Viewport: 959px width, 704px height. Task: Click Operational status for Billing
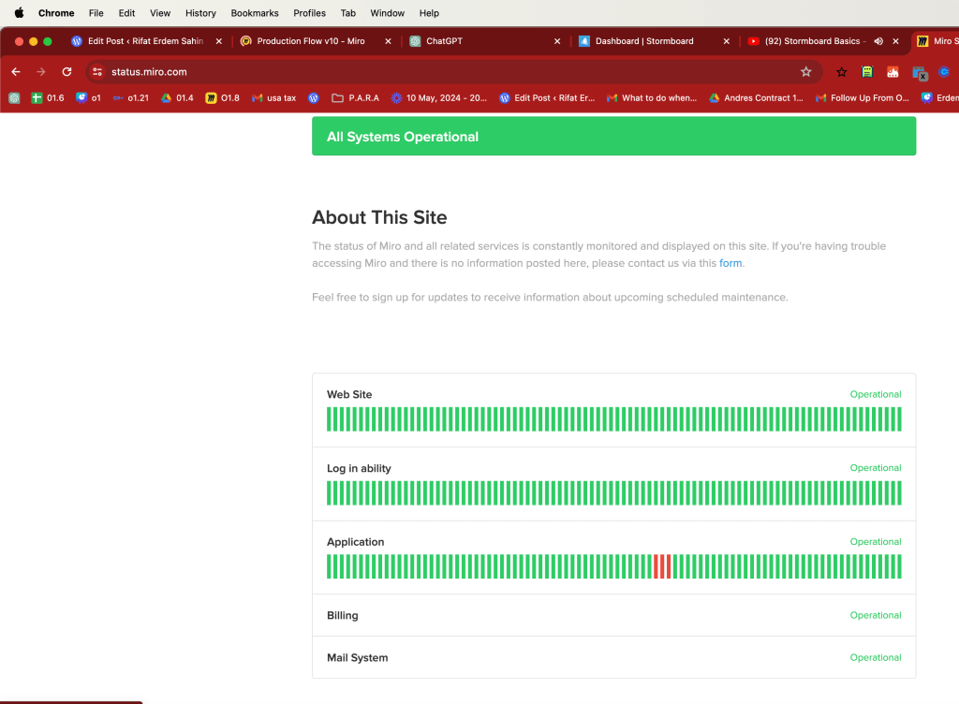coord(876,615)
